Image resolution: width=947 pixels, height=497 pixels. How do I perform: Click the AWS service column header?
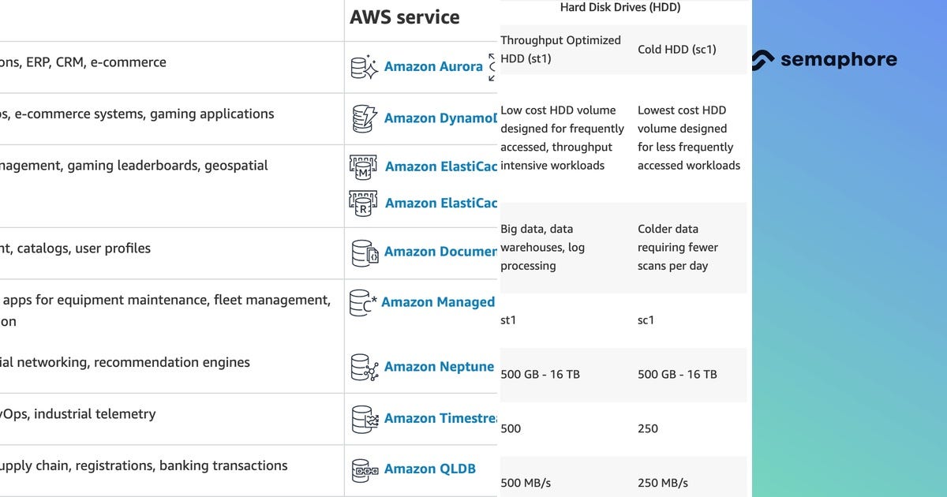(x=405, y=17)
